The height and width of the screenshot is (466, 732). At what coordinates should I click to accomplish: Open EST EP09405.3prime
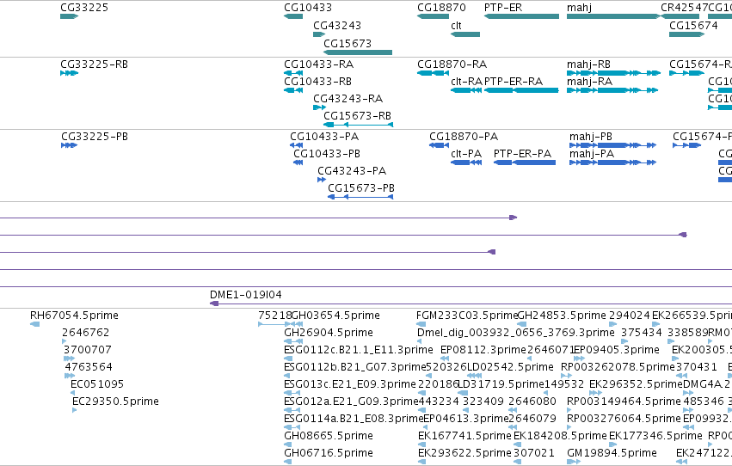pyautogui.click(x=617, y=350)
